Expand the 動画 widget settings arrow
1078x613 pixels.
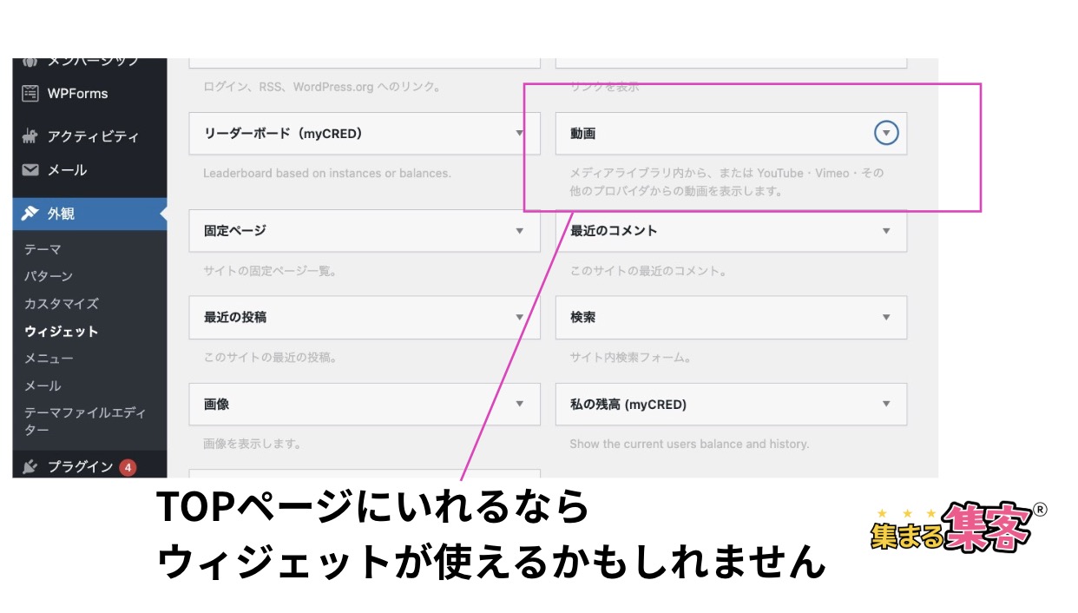[886, 133]
